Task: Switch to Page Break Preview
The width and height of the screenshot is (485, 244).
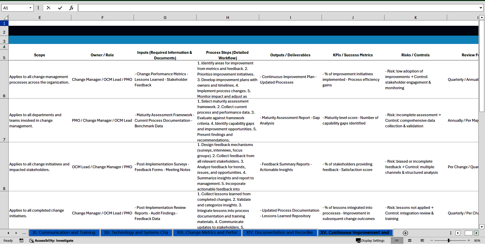Action: click(422, 240)
